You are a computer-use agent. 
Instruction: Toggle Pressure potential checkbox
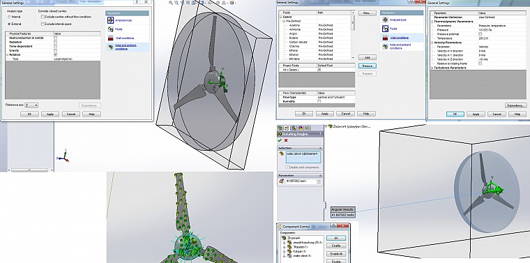(480, 34)
